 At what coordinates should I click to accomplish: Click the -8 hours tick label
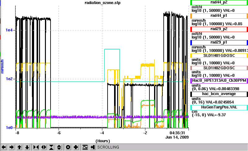coord(17,133)
